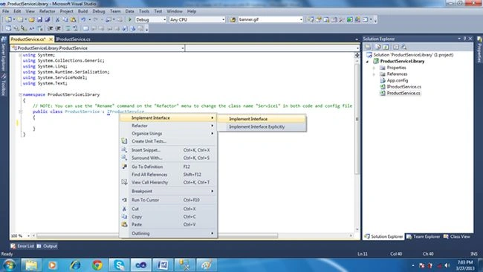483x272 pixels.
Task: Open Skype from the taskbar
Action: (119, 265)
